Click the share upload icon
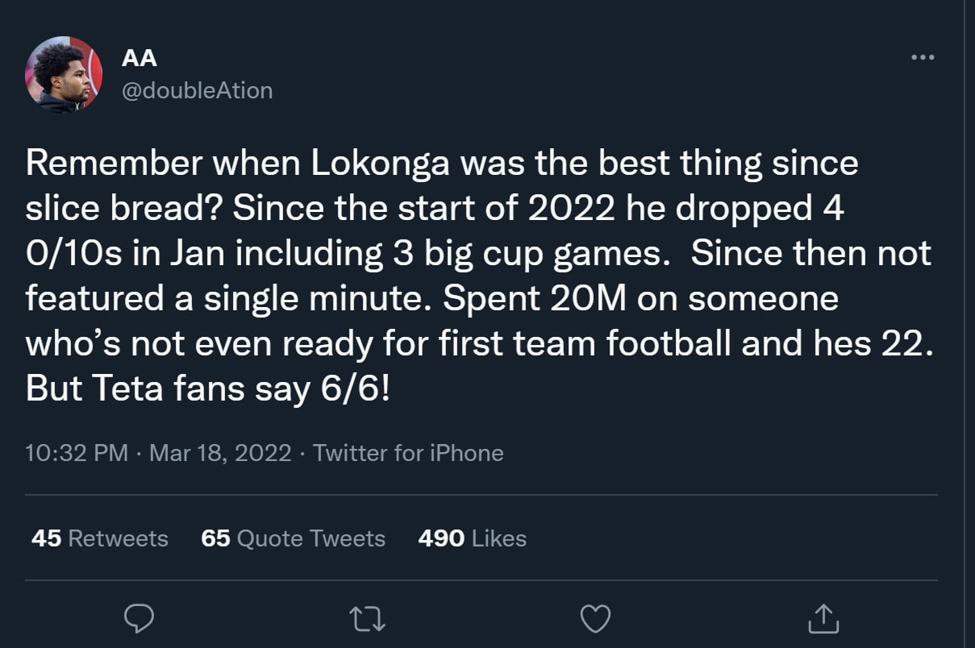Screen dimensions: 975x648 (x=823, y=618)
